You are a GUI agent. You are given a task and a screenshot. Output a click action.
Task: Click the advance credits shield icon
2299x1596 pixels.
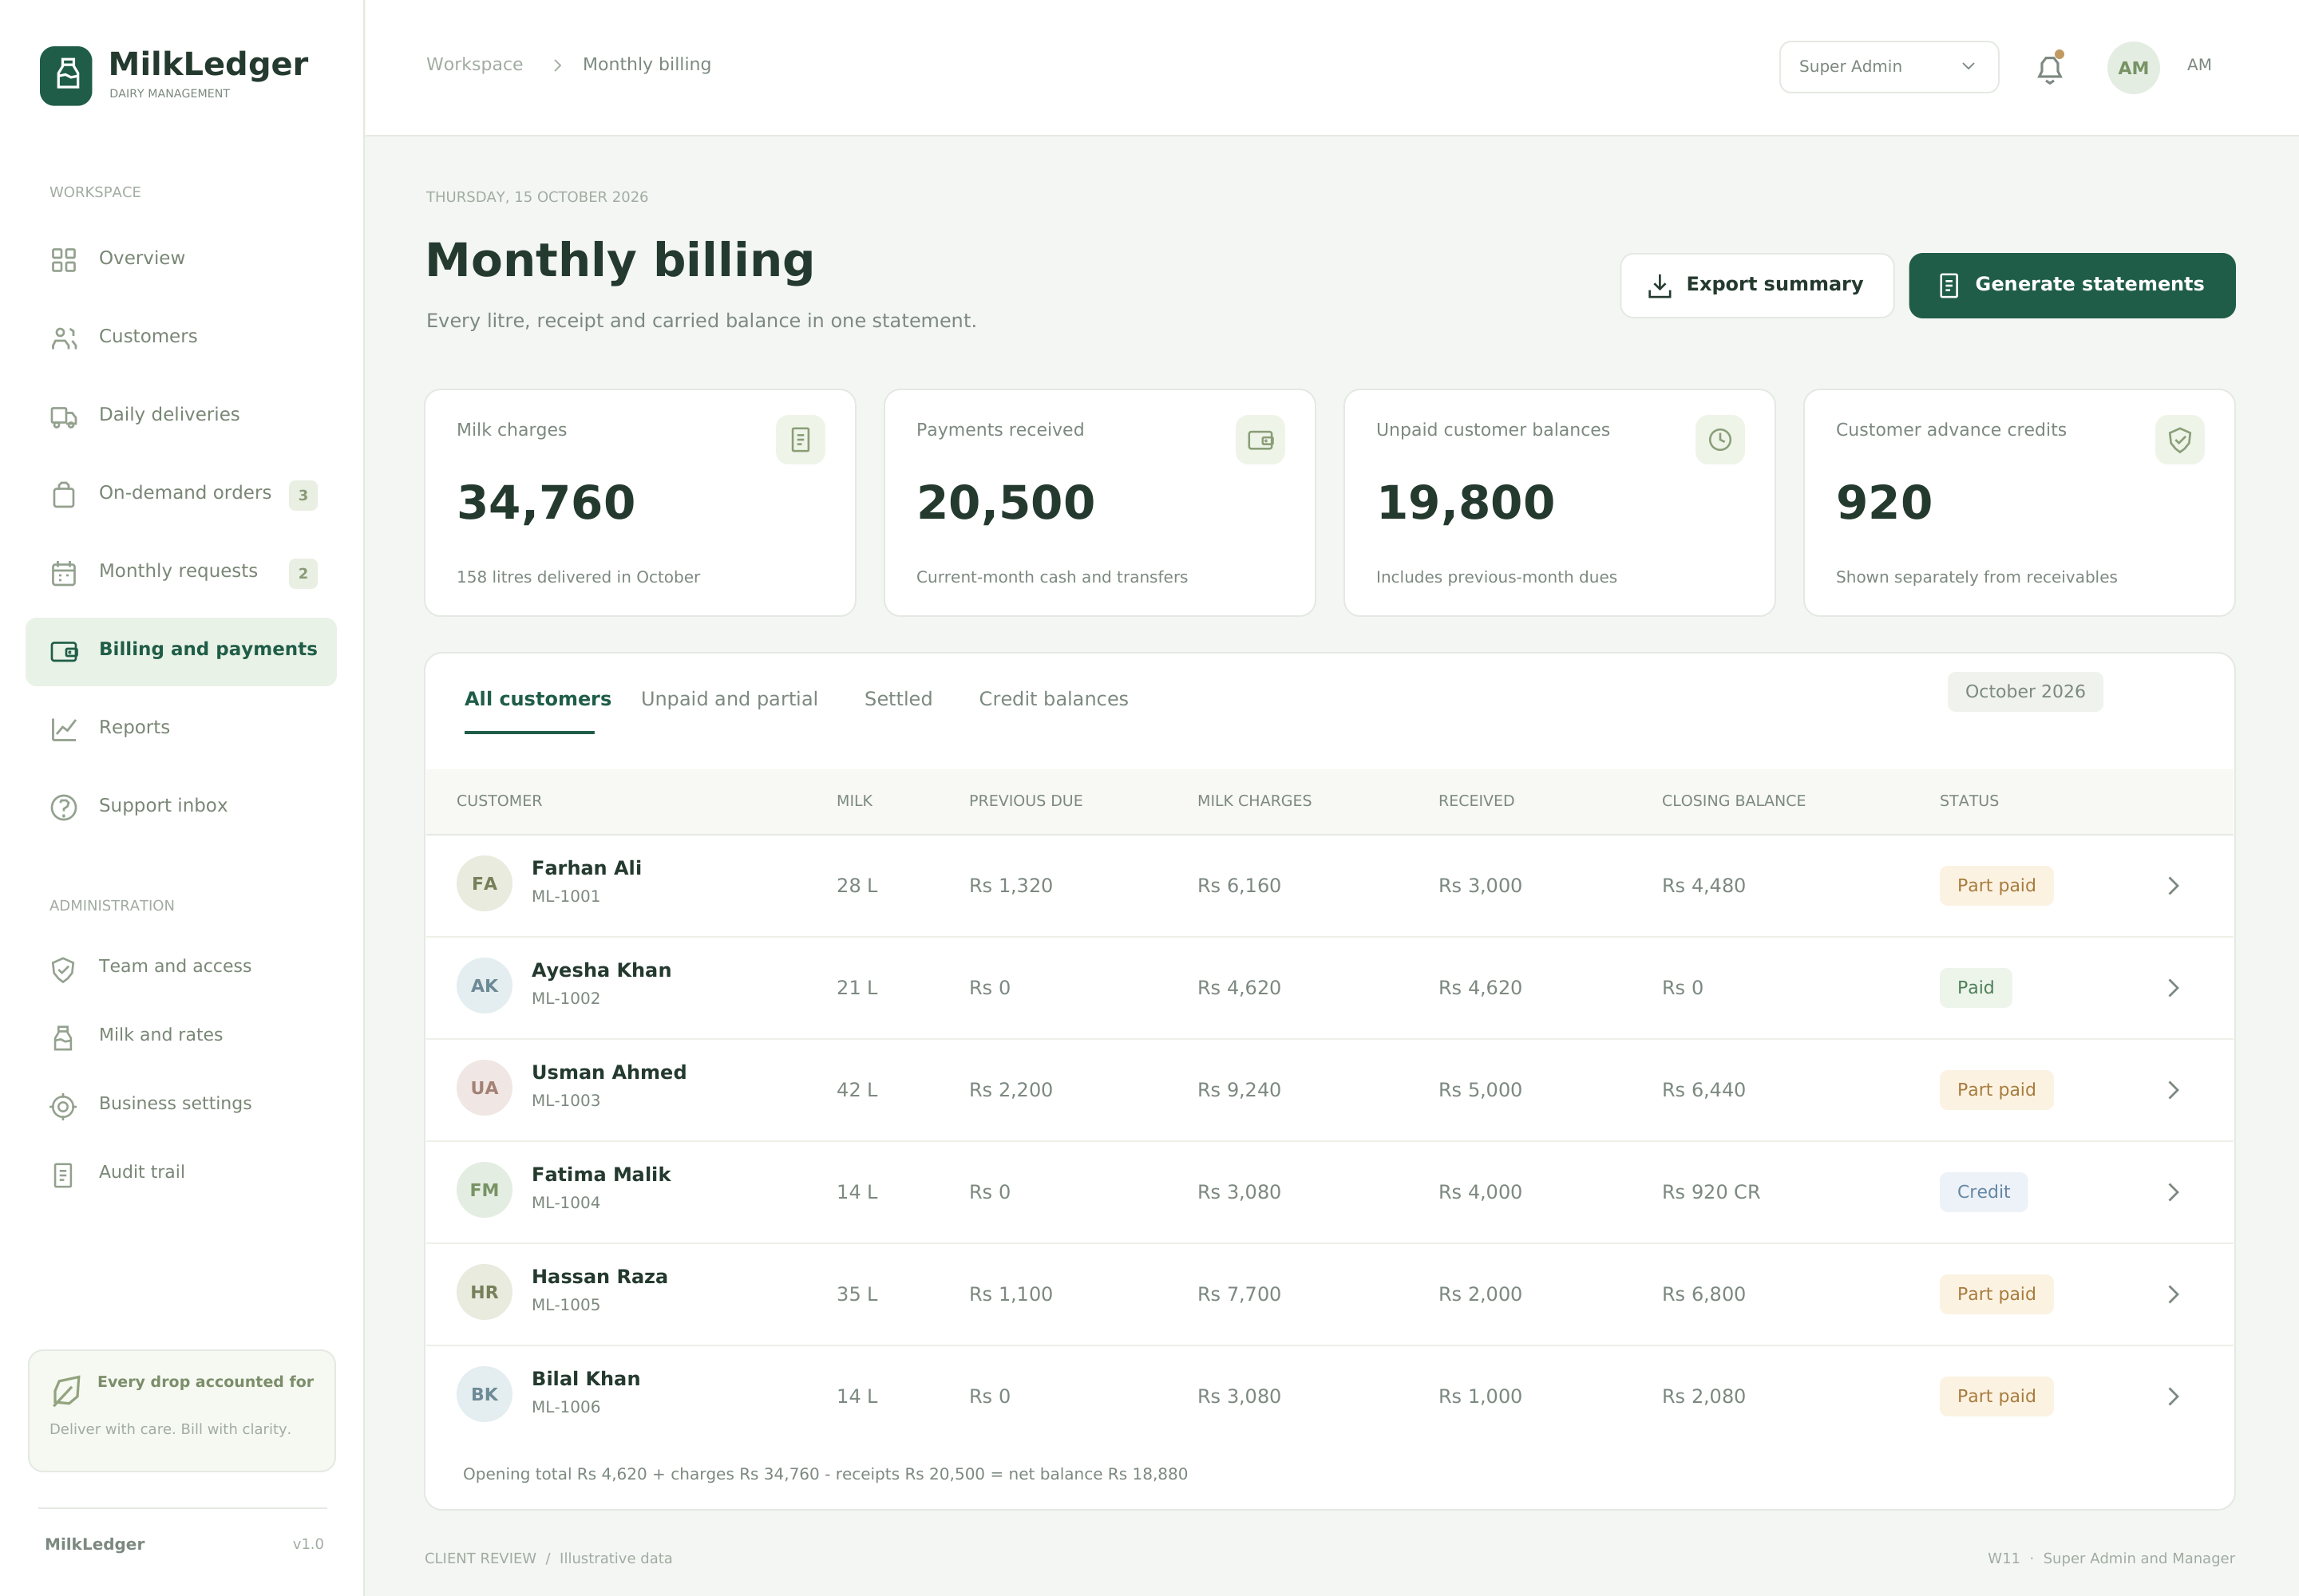click(x=2179, y=439)
